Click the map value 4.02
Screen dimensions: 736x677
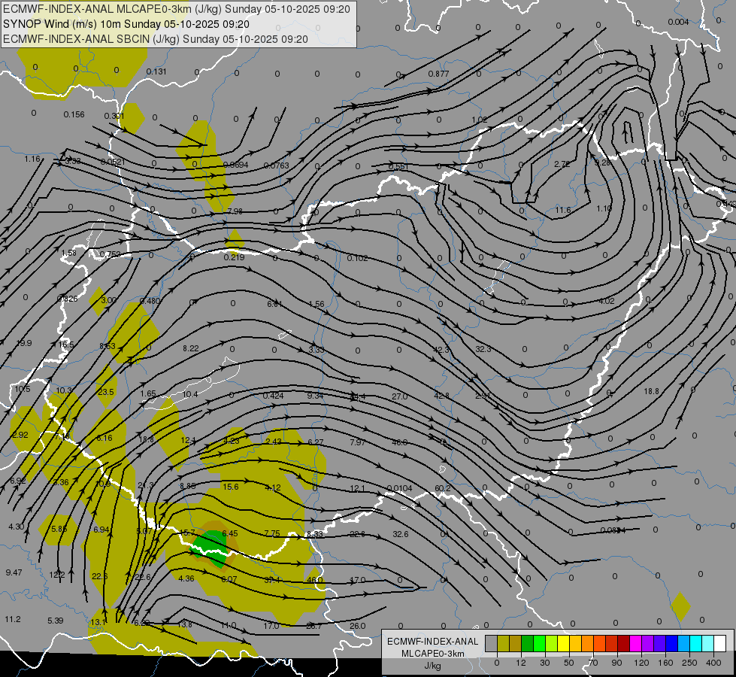(607, 301)
